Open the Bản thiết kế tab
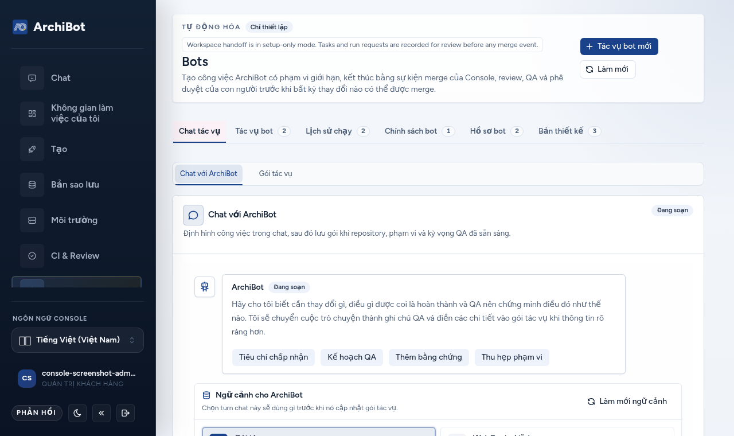Viewport: 734px width, 436px height. tap(569, 131)
